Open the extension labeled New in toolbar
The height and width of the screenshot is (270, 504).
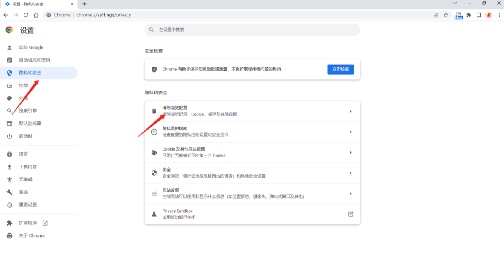[x=458, y=16]
